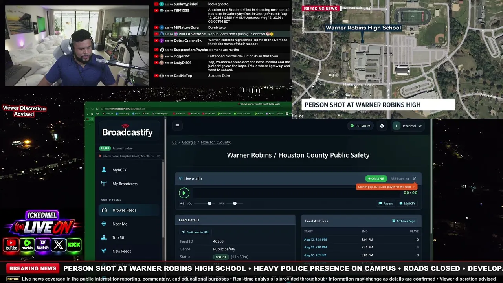Open the settings gear in Broadcastify header
The image size is (503, 283).
point(382,126)
